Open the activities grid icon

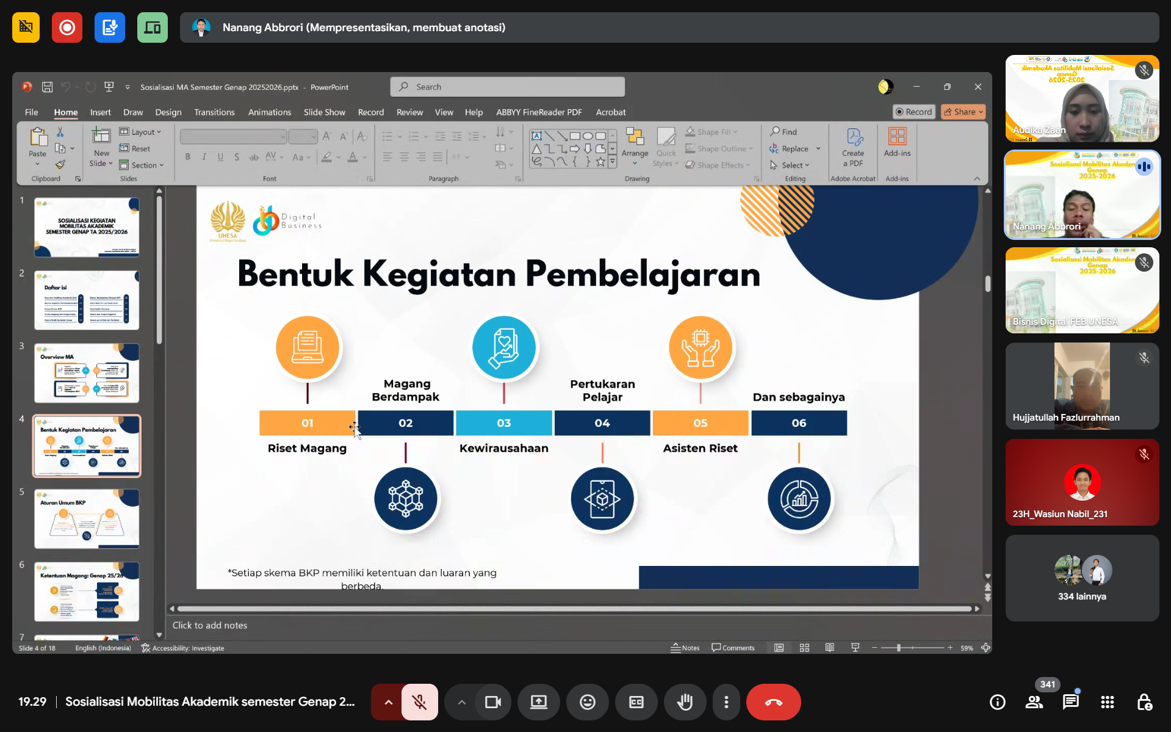pyautogui.click(x=1108, y=702)
